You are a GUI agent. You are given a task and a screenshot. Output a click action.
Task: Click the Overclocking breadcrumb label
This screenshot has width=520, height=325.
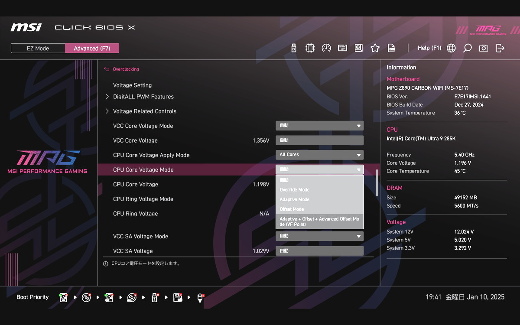[126, 69]
